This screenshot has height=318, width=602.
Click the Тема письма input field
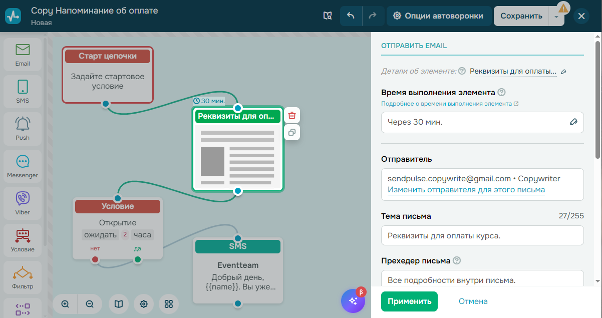click(482, 235)
